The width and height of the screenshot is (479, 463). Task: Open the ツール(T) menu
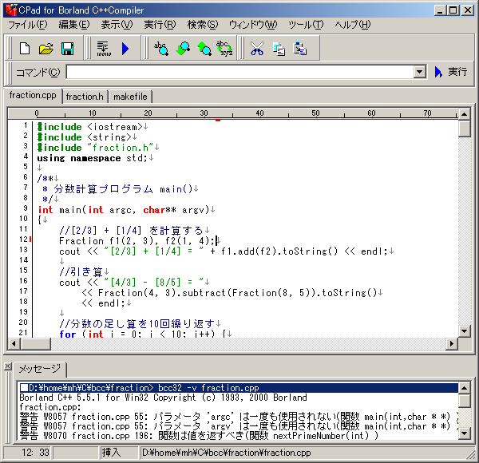click(x=306, y=25)
